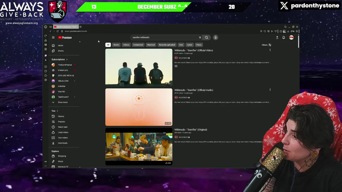The image size is (342, 192).
Task: Open the browser tab search magnifier
Action: coord(285,27)
